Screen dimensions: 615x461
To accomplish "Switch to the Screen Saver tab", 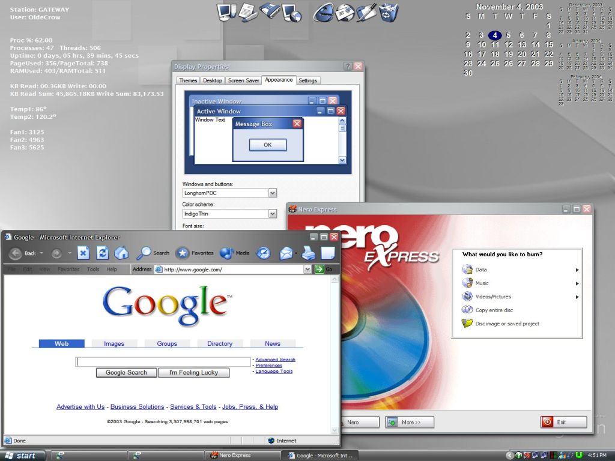I will [244, 80].
